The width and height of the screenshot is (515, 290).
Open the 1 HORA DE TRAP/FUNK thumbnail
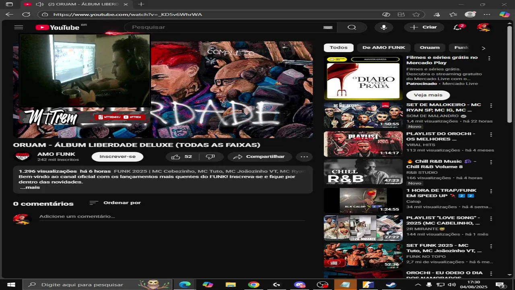click(x=363, y=200)
